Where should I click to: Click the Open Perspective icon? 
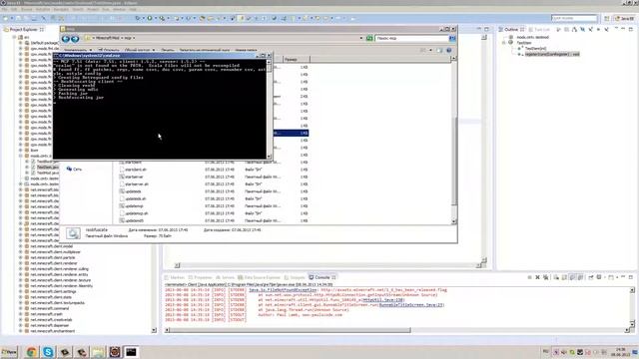[607, 18]
